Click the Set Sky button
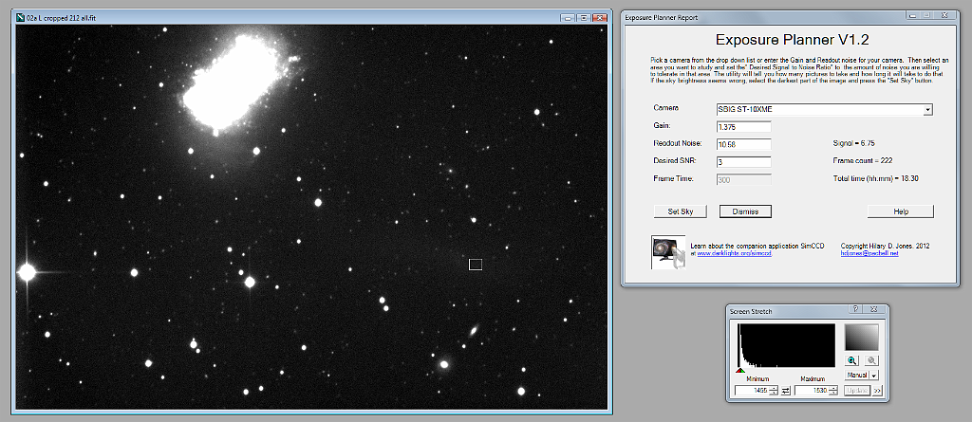Screen dimensions: 972x422 tap(681, 211)
